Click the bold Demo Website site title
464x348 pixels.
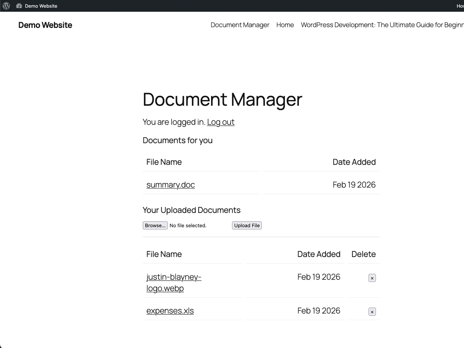point(45,25)
